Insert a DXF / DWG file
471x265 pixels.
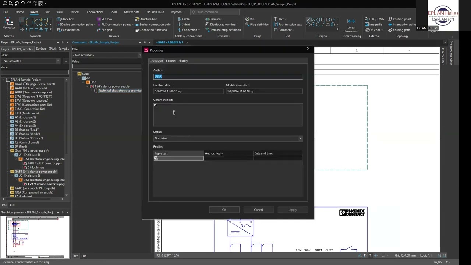374,19
